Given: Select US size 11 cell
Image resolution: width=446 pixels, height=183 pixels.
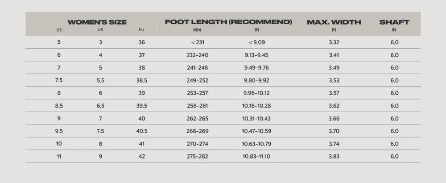Looking at the screenshot, I should pyautogui.click(x=59, y=156).
